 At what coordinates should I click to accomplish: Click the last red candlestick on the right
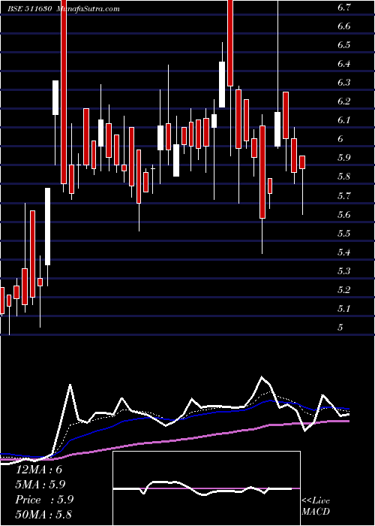[x=302, y=162]
